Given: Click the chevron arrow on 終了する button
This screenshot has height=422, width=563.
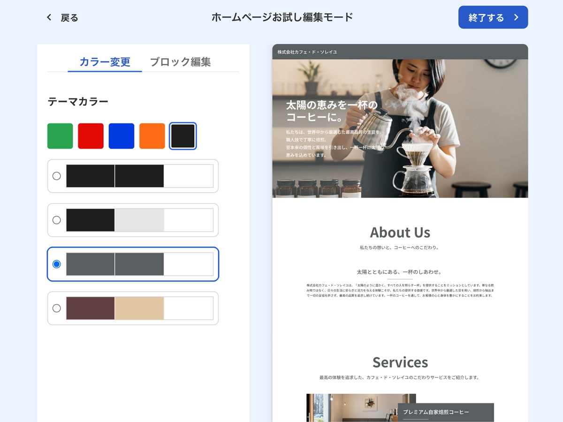Looking at the screenshot, I should [516, 17].
